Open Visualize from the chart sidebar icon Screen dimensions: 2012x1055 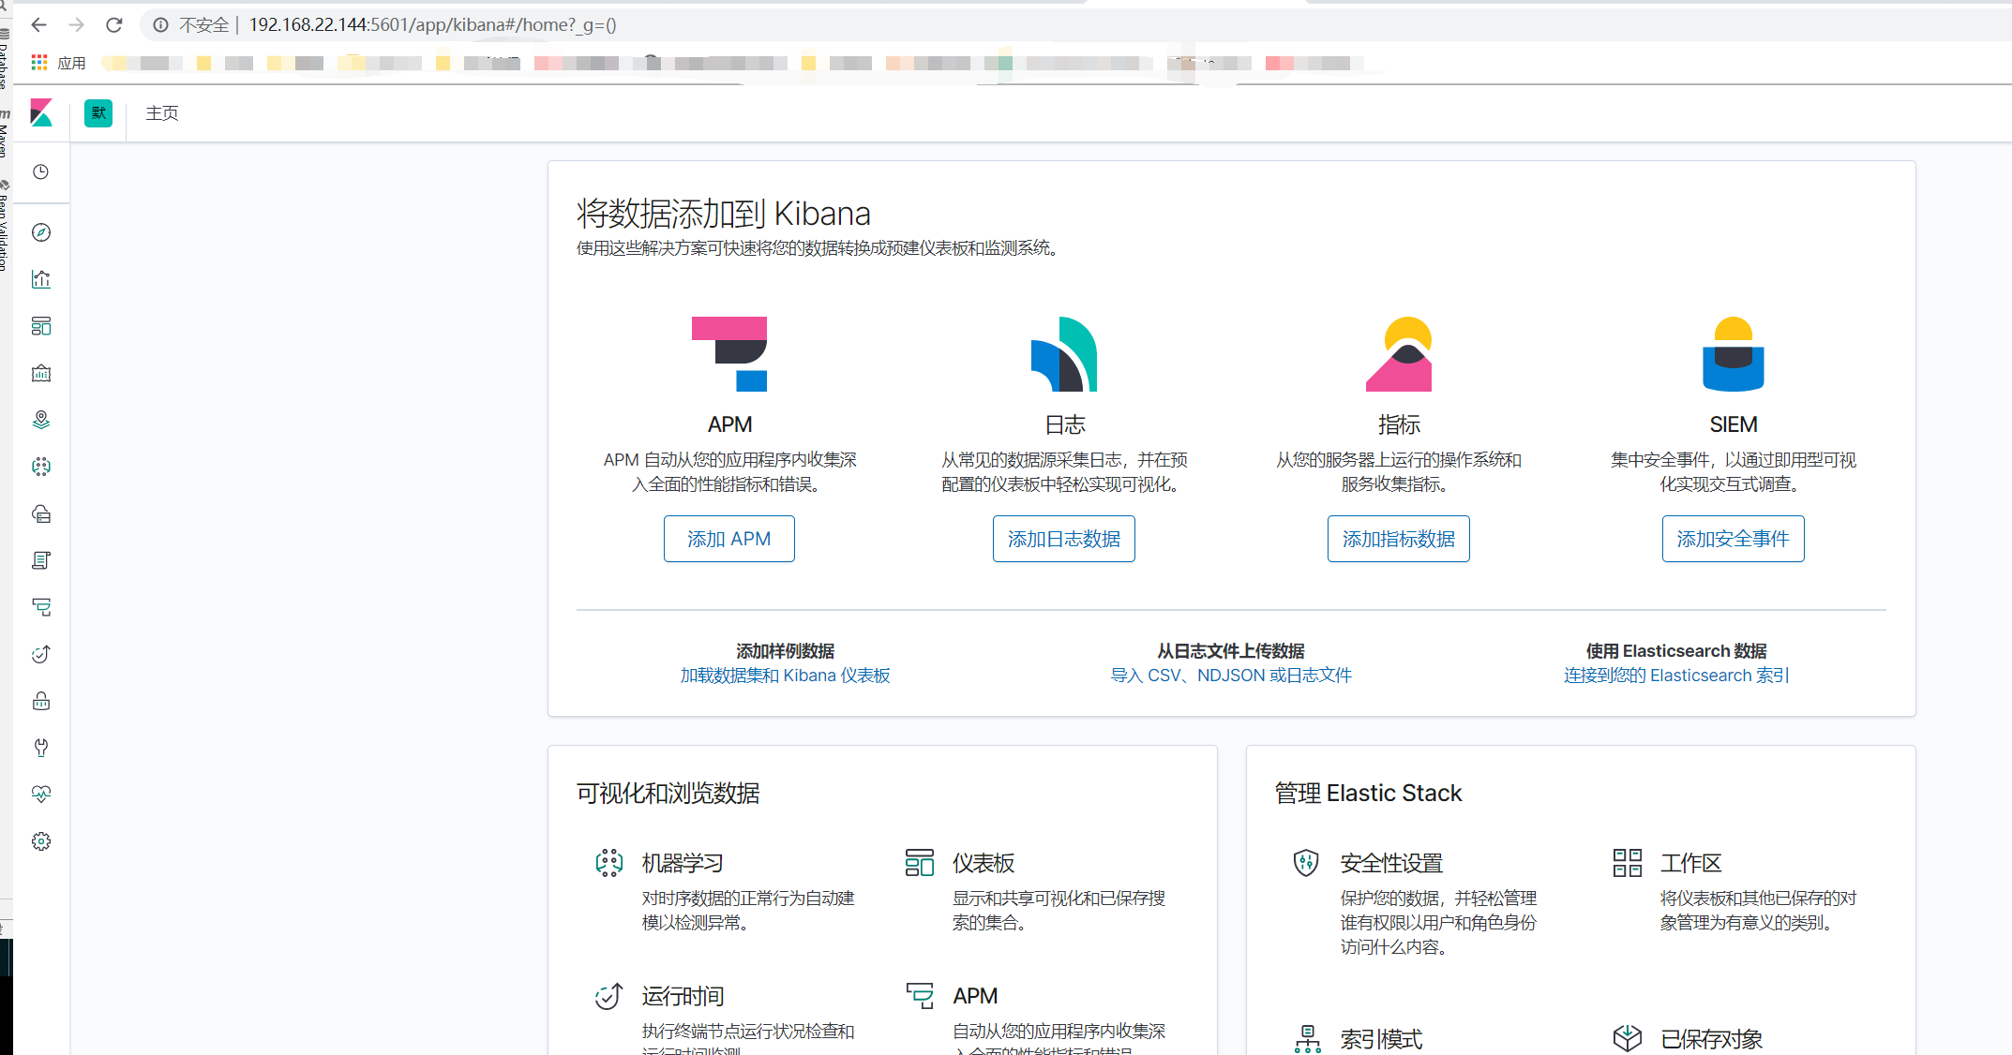pos(41,279)
